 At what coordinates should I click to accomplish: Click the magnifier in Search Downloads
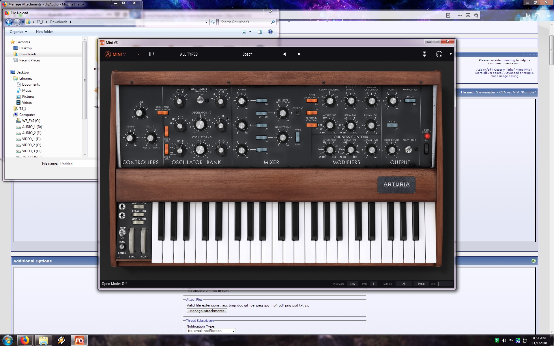tap(273, 22)
